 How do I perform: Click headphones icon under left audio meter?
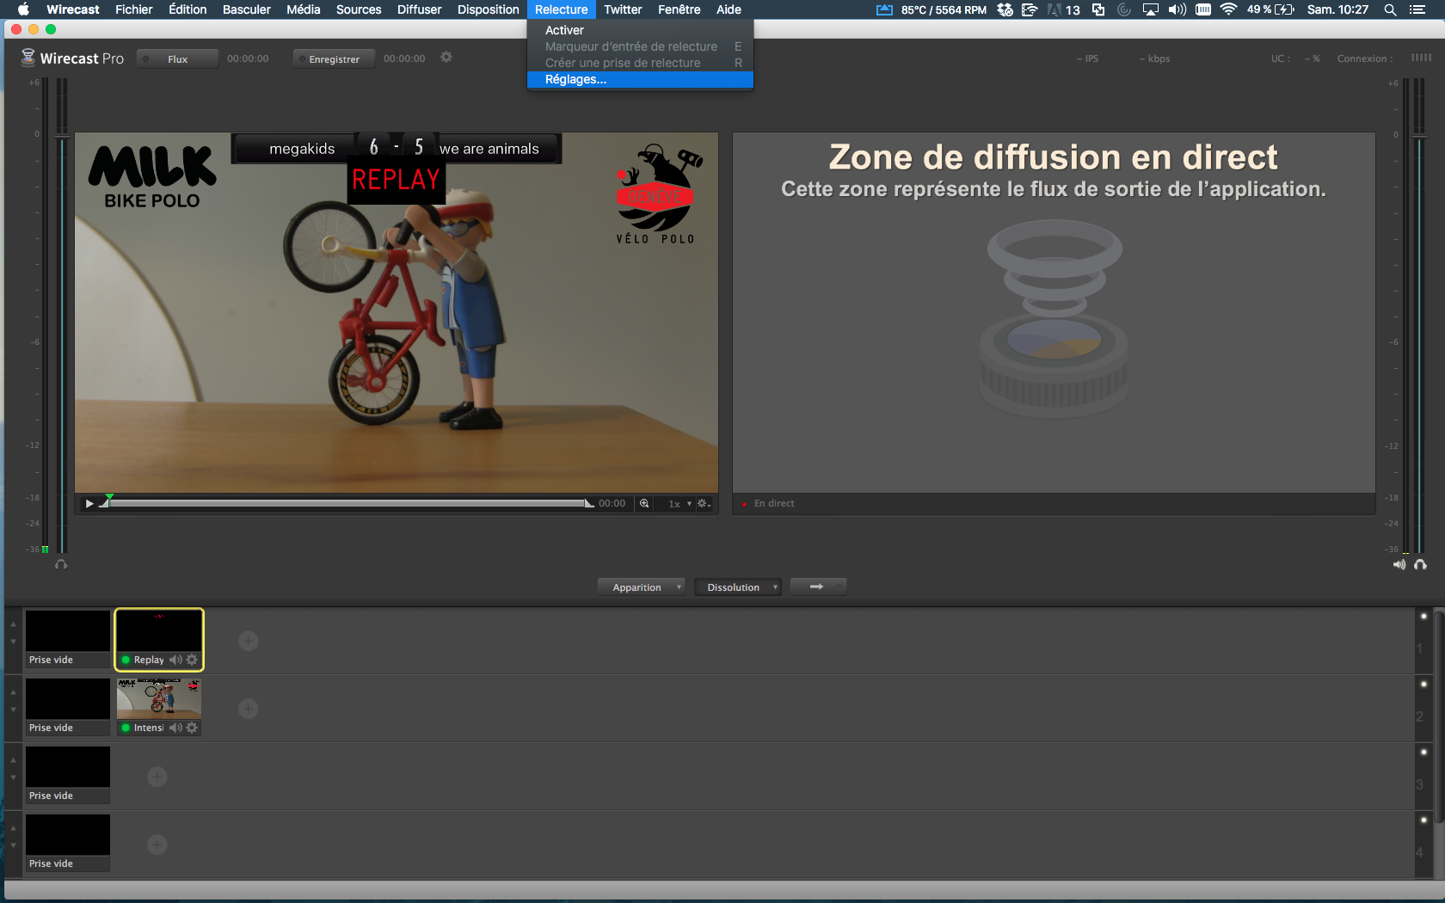(61, 564)
